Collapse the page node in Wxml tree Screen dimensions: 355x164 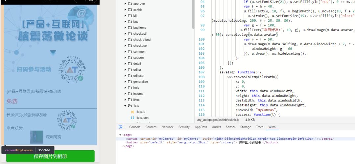tap(120, 135)
